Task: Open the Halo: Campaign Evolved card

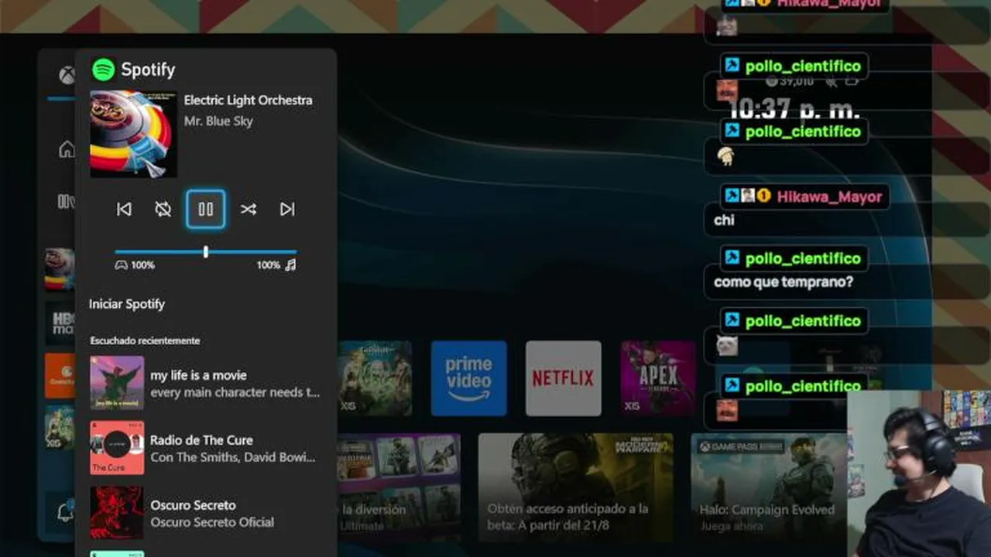Action: click(769, 487)
